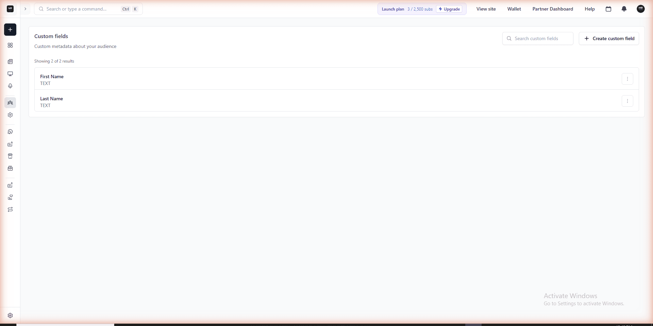The height and width of the screenshot is (326, 653).
Task: Open the inbox download tray icon in sidebar
Action: 10,168
